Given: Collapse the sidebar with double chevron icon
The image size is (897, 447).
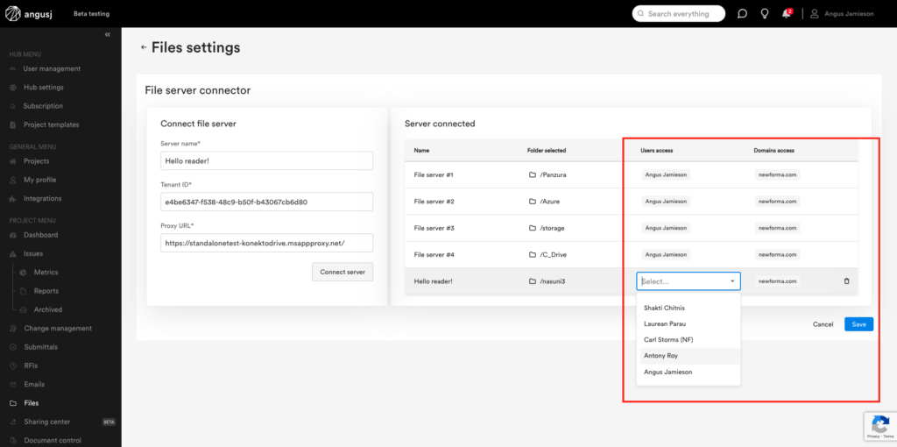Looking at the screenshot, I should [108, 34].
